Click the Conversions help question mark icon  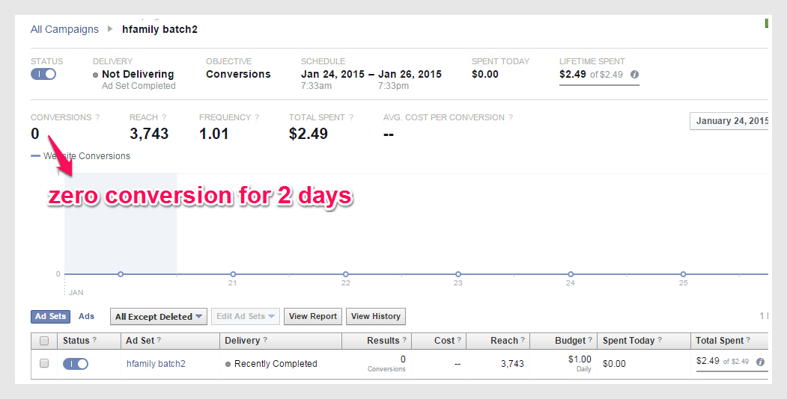tap(97, 118)
